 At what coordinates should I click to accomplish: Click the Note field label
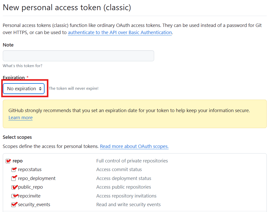point(8,45)
